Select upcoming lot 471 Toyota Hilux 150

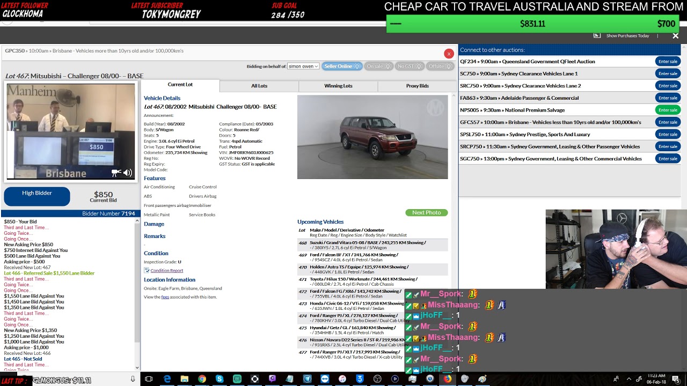(x=372, y=281)
